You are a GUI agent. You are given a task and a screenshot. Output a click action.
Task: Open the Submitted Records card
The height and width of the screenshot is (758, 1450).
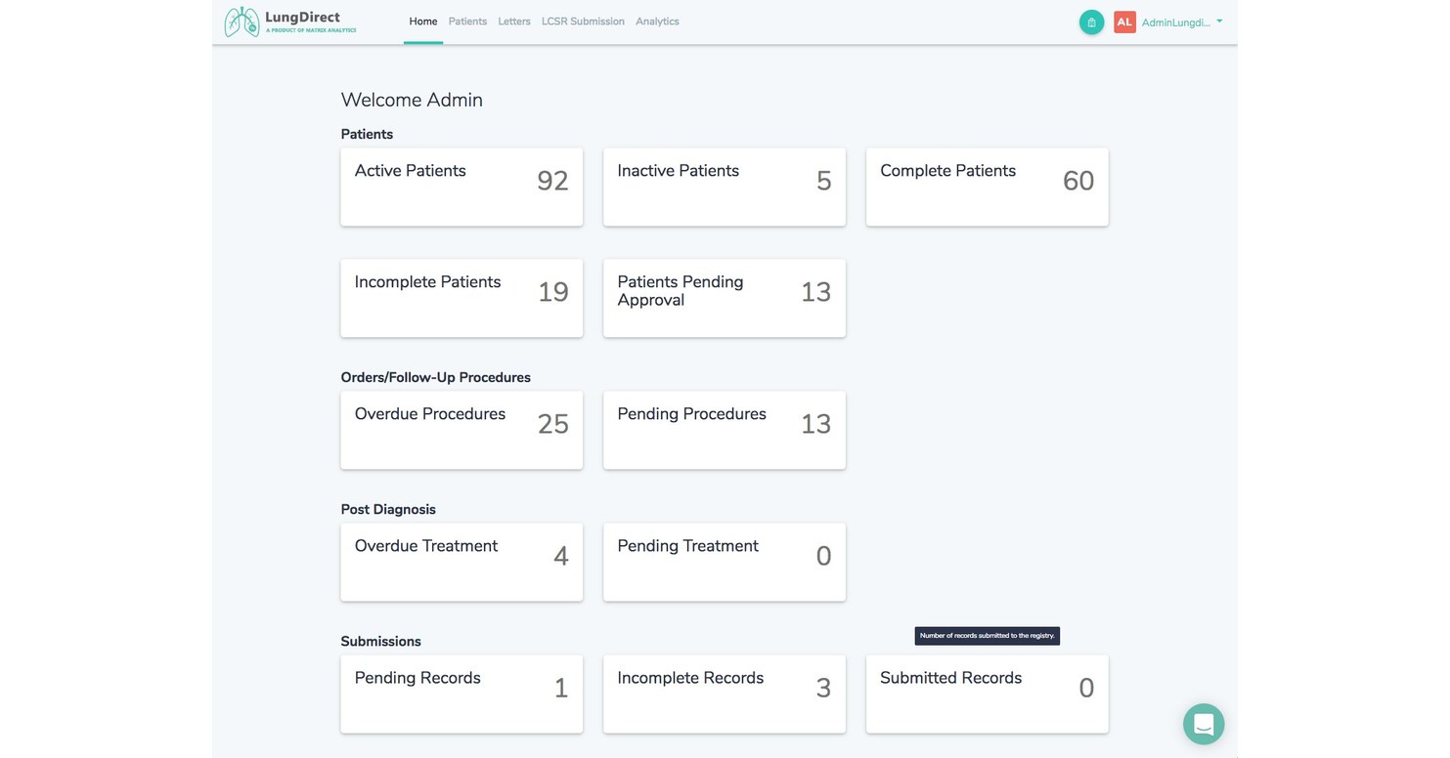(x=987, y=694)
